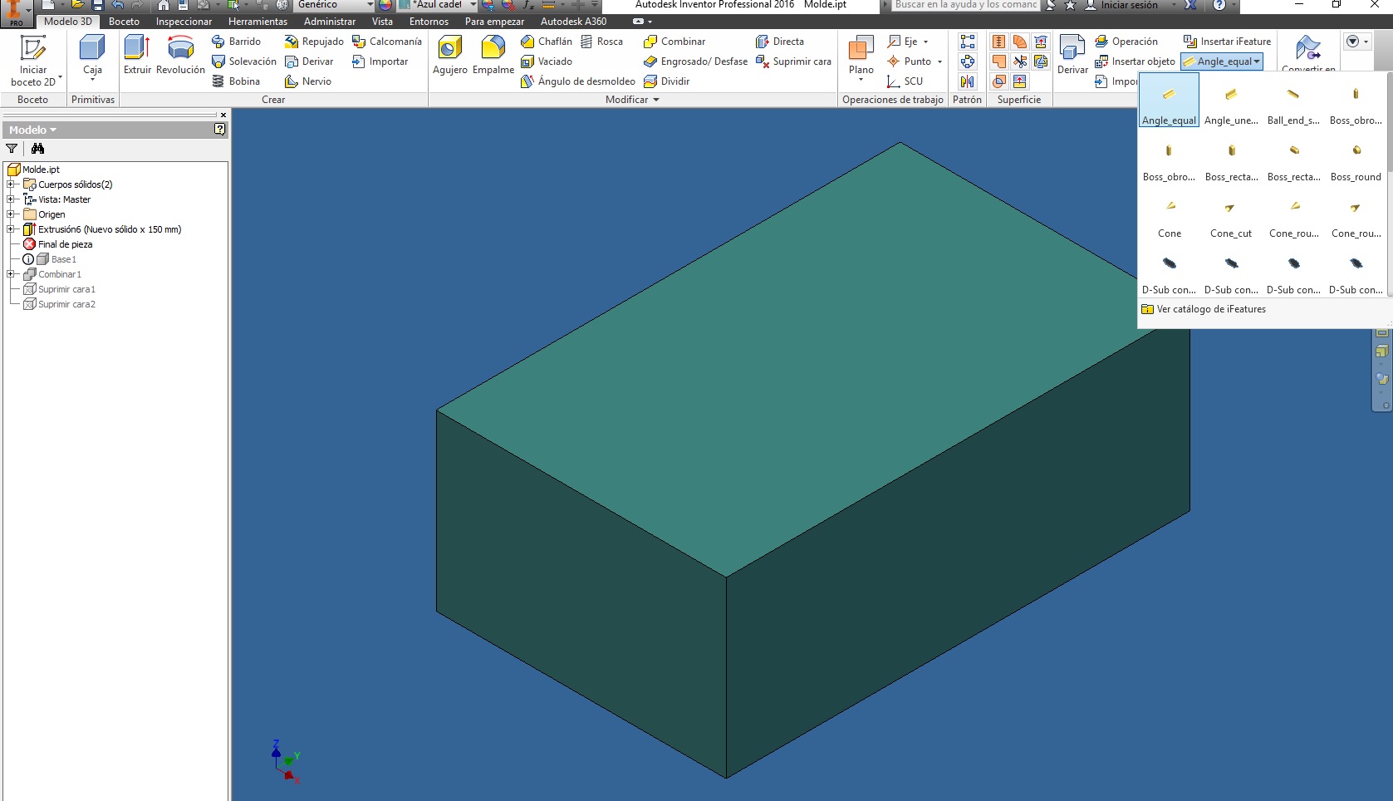Click the Nervio rib tool
The image size is (1393, 801).
[308, 81]
